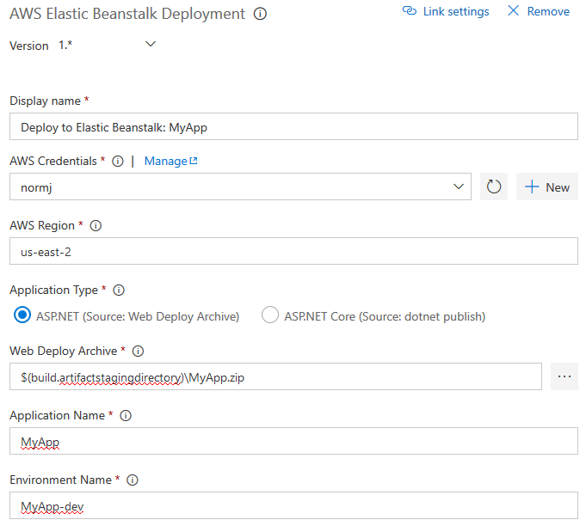Image resolution: width=586 pixels, height=532 pixels.
Task: Open the AWS Credentials normj dropdown
Action: [x=240, y=187]
